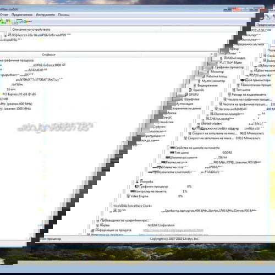Open the nvidia.com products page link
This screenshot has width=275, height=275.
[173, 230]
